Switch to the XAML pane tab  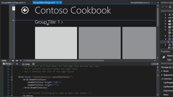click(x=26, y=64)
